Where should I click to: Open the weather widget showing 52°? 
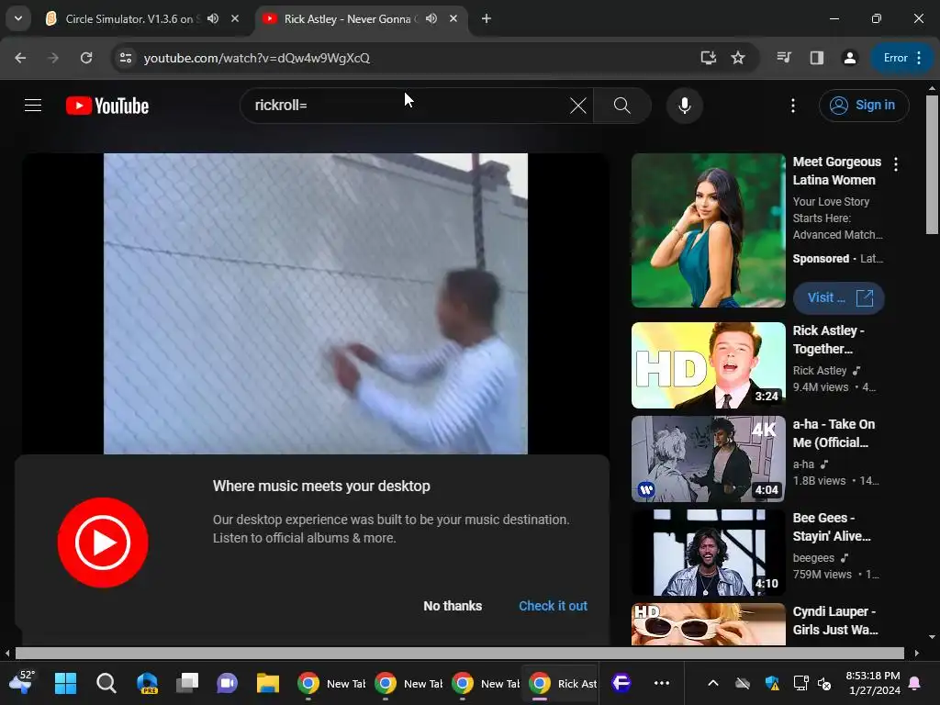(22, 683)
